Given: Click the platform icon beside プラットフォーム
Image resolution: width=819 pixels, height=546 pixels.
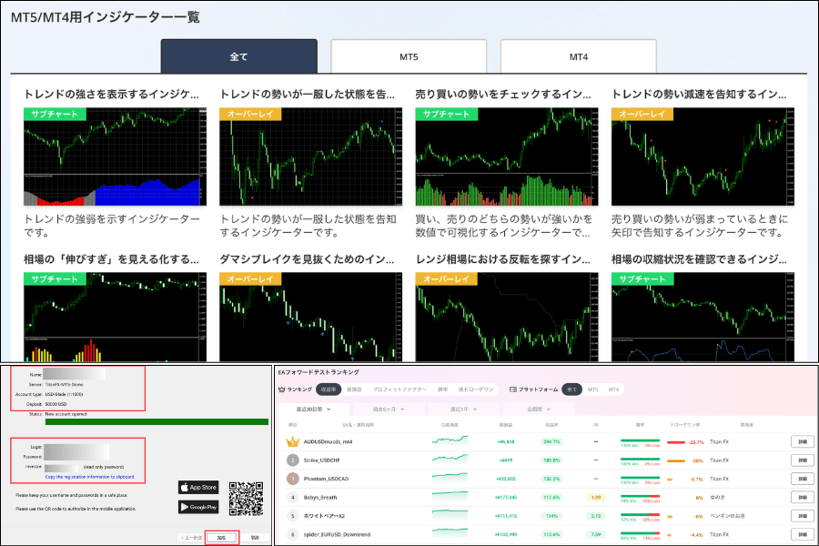Looking at the screenshot, I should (513, 389).
